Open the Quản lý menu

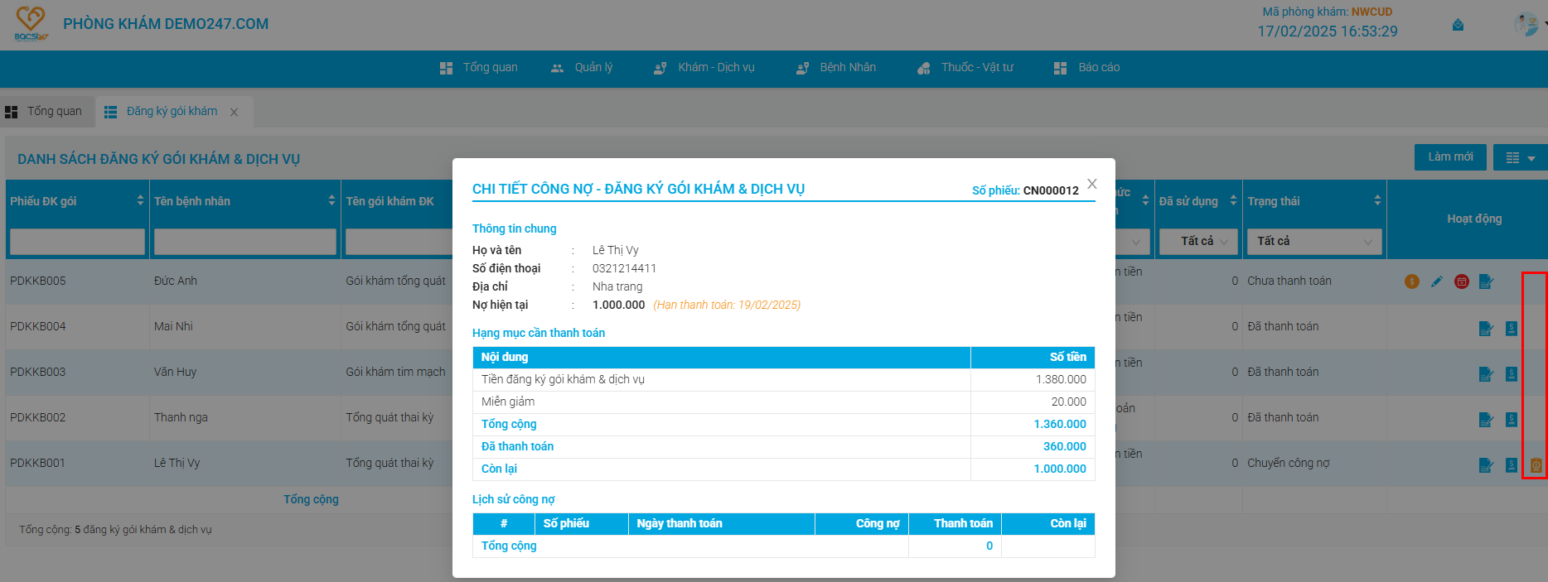[582, 68]
